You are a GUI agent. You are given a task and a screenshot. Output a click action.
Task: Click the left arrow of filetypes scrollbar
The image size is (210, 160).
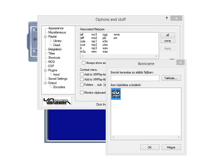82,56
